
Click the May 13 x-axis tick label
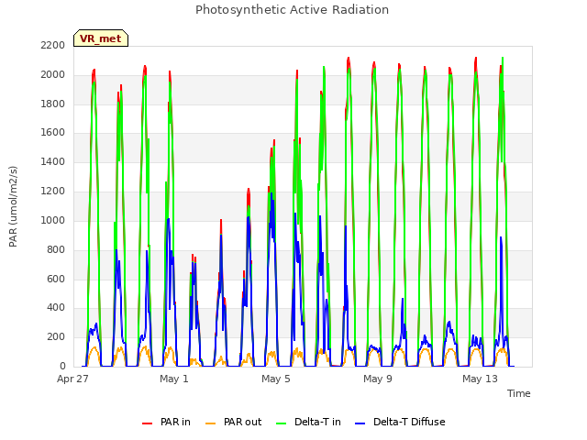coord(480,379)
